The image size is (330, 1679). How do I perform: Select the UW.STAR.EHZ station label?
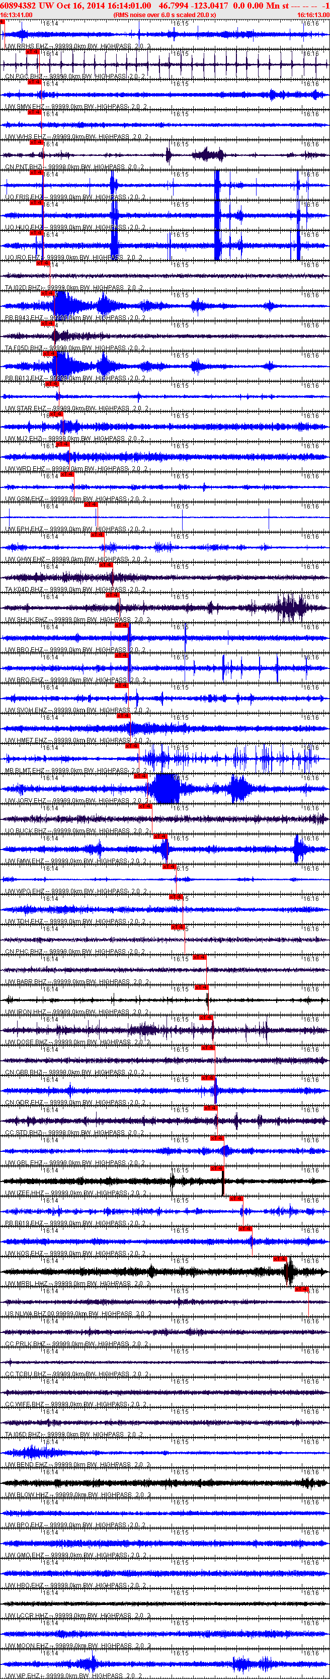(x=26, y=408)
